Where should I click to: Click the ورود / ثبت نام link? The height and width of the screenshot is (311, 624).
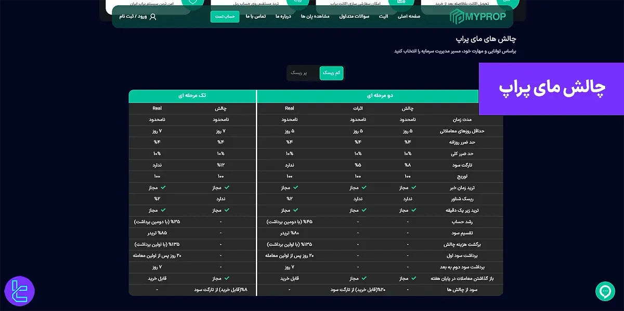(x=133, y=17)
